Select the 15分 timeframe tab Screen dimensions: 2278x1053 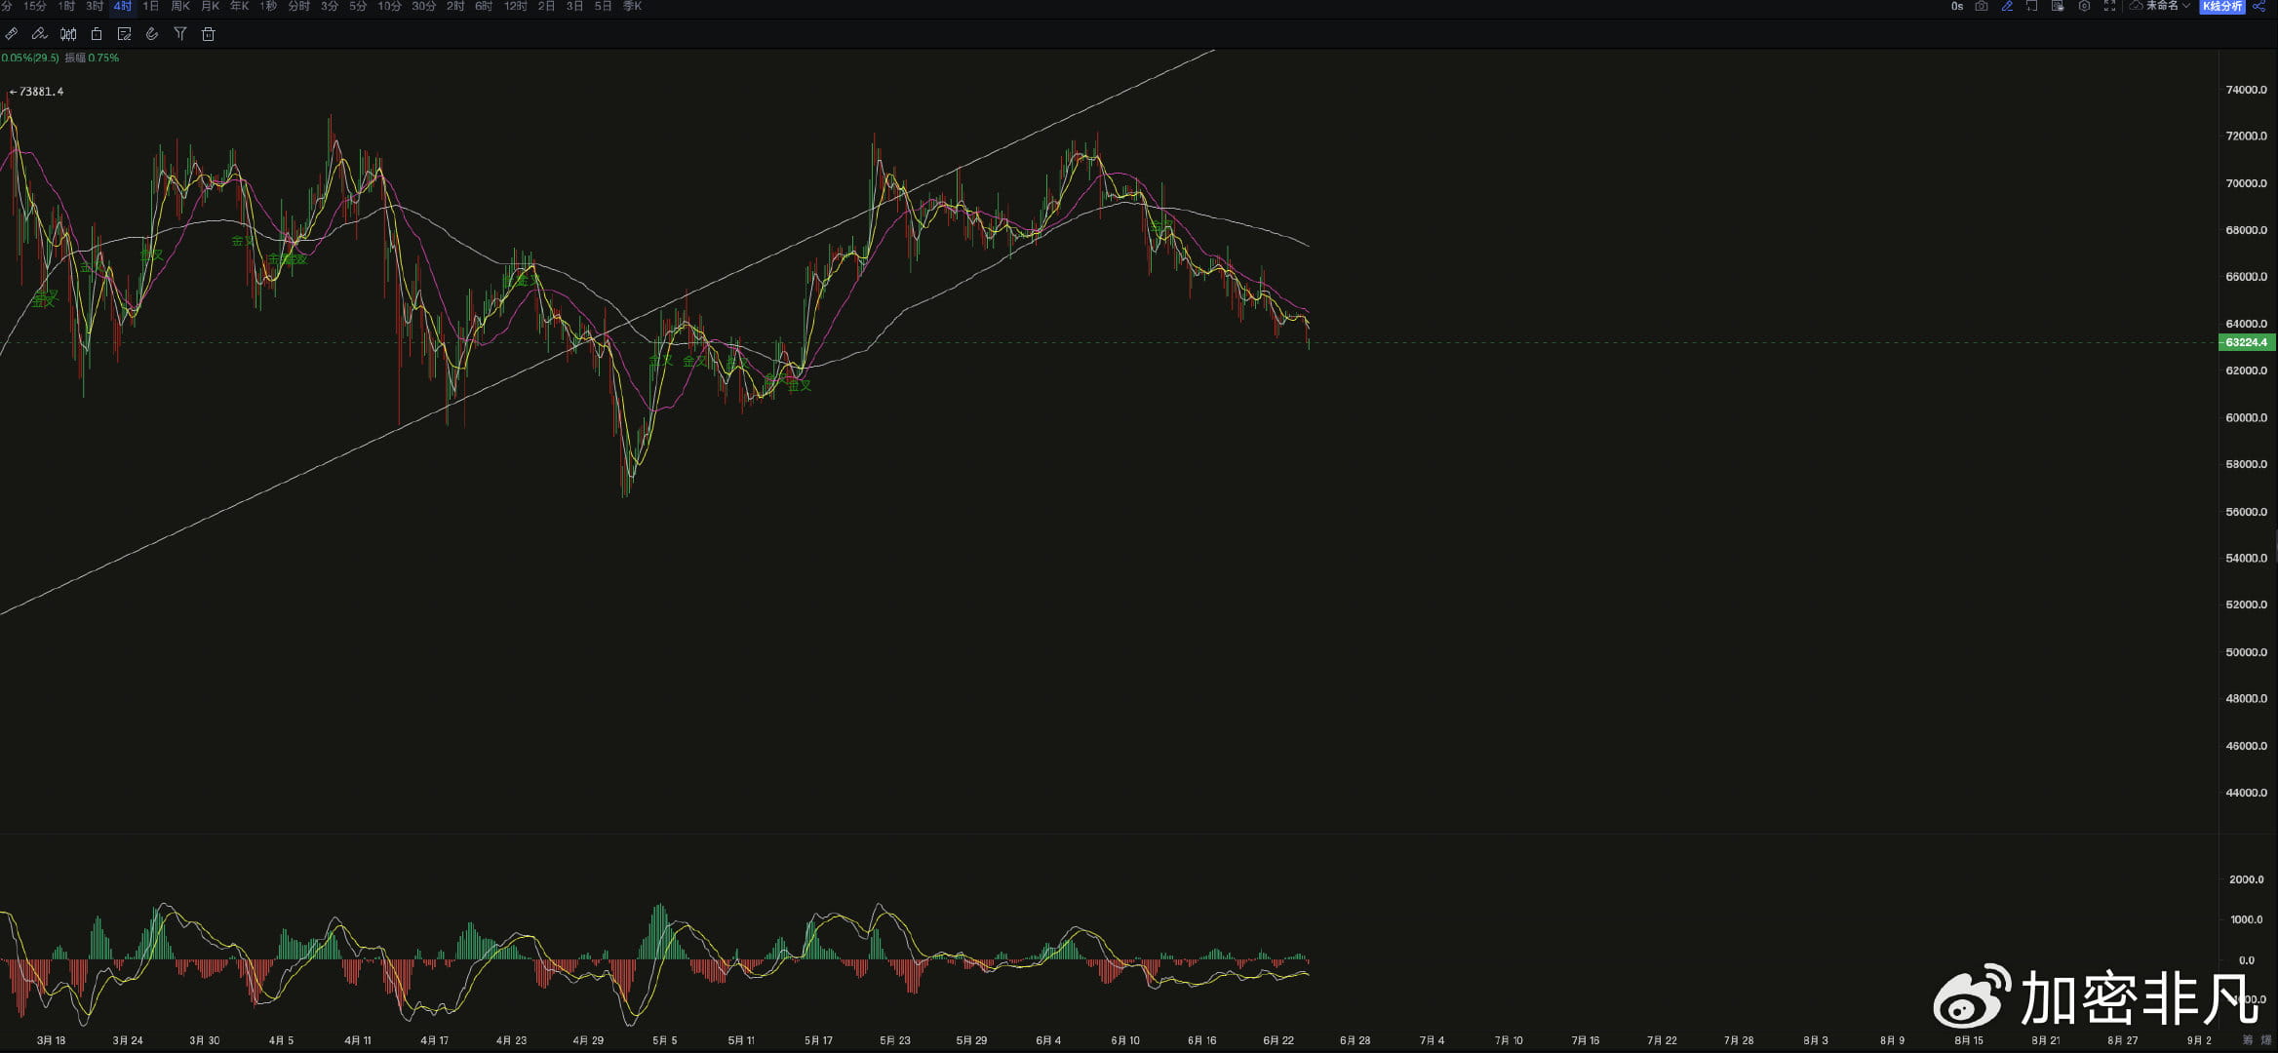pos(34,6)
